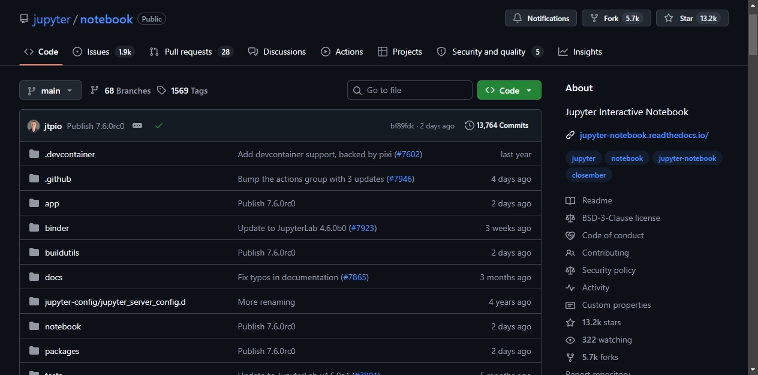Click the folder icon beside .devcontainer

coord(34,154)
